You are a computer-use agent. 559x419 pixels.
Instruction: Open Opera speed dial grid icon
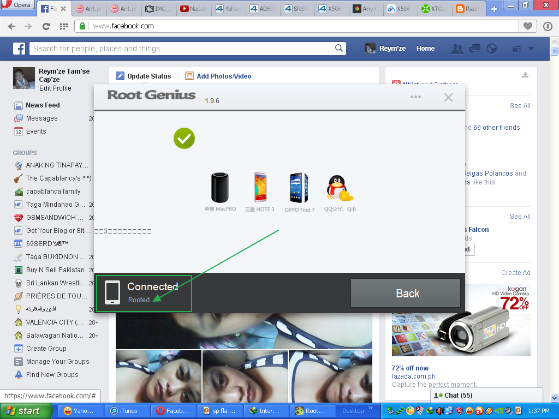pyautogui.click(x=63, y=26)
